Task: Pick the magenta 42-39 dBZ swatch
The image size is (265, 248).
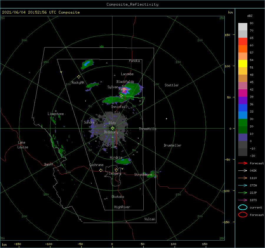Action: (243, 93)
